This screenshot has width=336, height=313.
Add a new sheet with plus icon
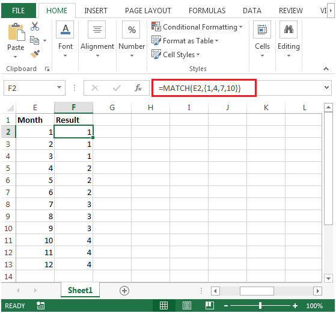point(124,291)
